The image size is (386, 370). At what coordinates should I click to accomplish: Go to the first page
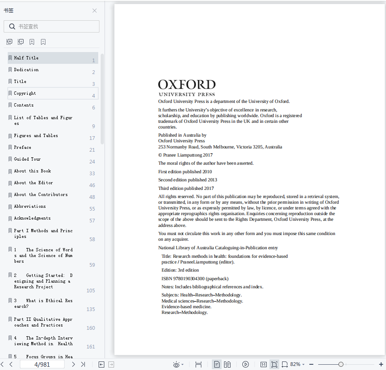[x=2, y=364]
